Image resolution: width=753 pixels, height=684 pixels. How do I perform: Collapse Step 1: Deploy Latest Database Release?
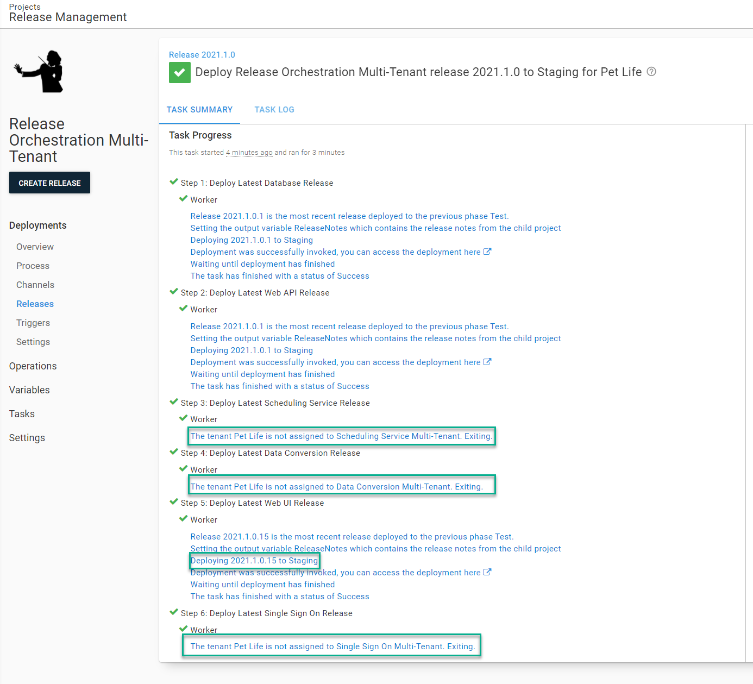(x=256, y=183)
